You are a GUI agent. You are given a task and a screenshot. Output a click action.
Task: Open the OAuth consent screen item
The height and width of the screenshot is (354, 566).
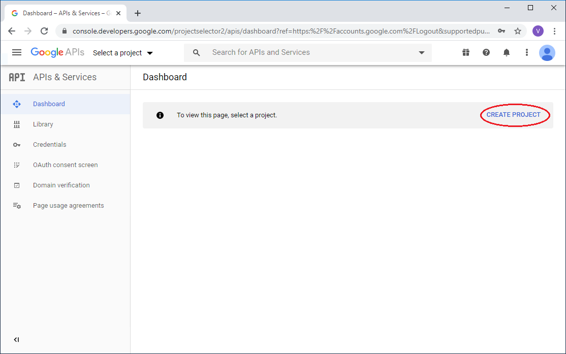tap(66, 165)
